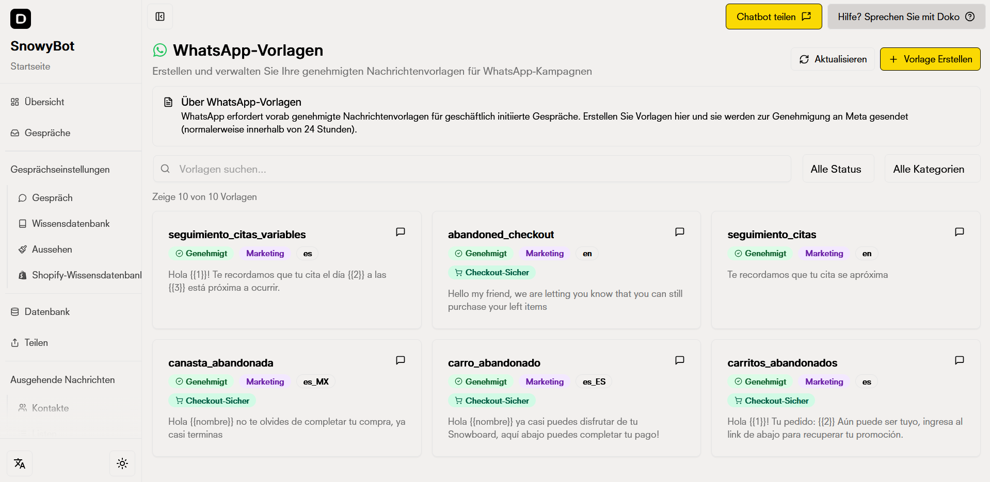This screenshot has width=990, height=482.
Task: Open the Wissensdatenbank menu item
Action: coord(71,224)
